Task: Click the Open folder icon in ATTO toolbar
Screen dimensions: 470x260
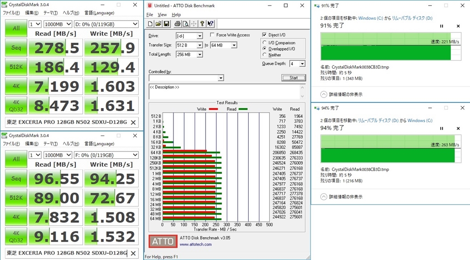Action: [x=158, y=23]
